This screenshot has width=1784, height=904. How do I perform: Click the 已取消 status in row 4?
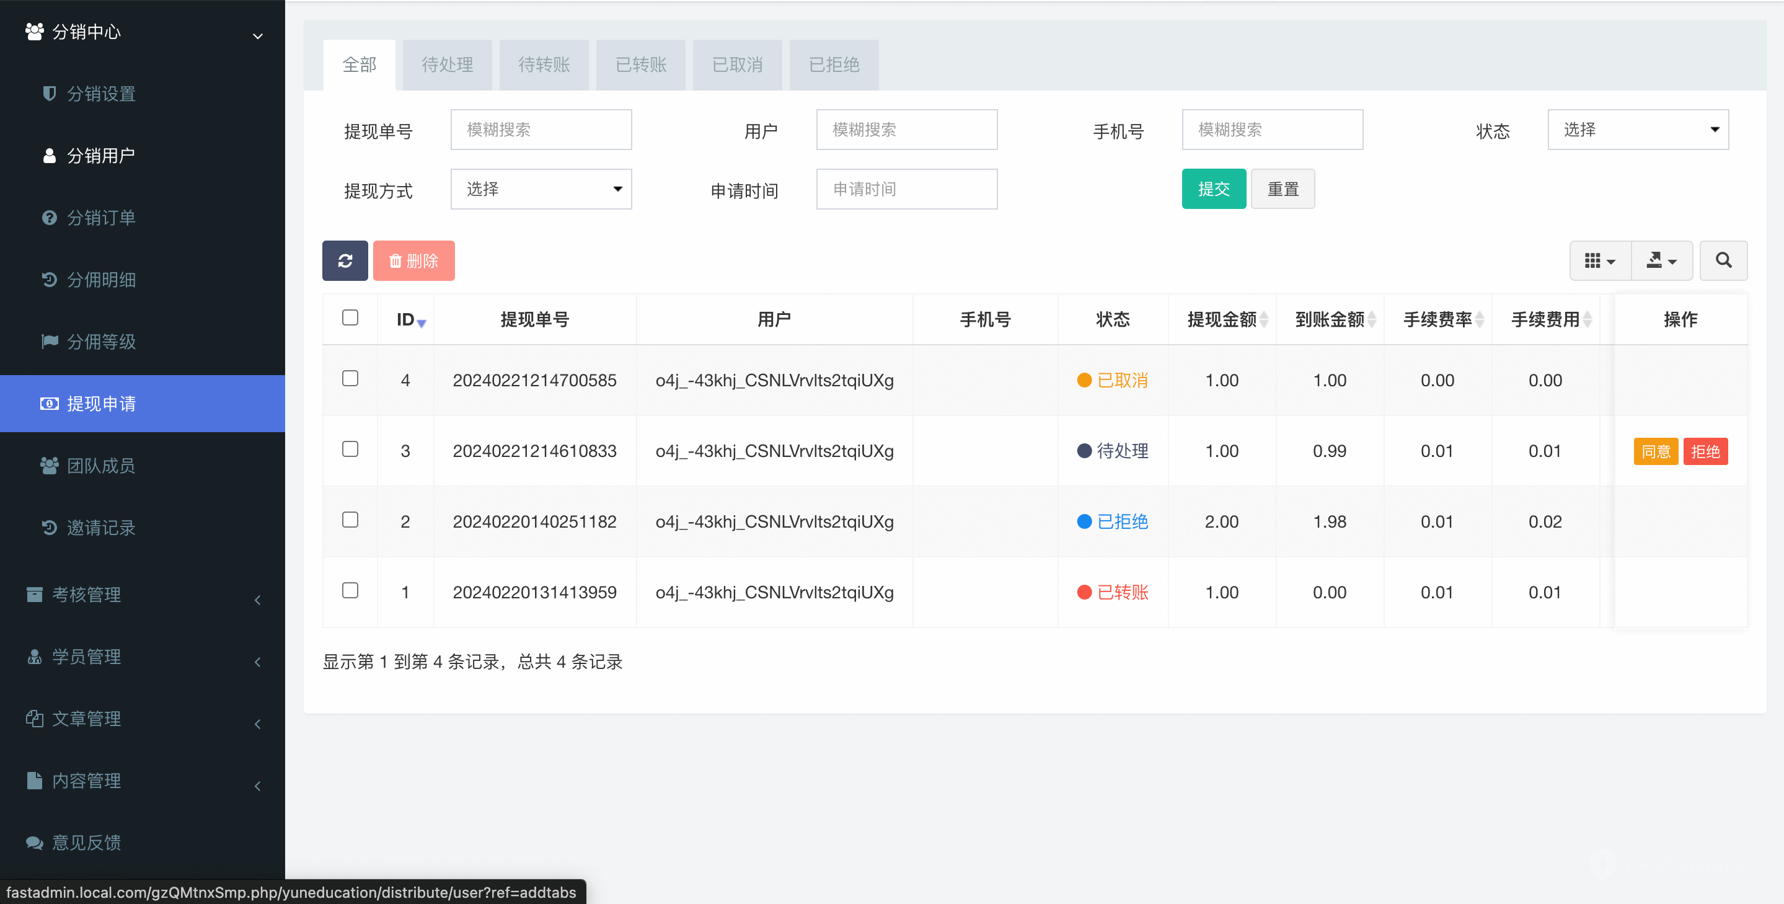point(1113,380)
